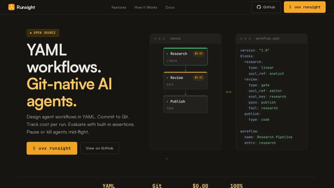Image resolution: width=334 pixels, height=188 pixels.
Task: Open the Features nav item
Action: click(x=119, y=7)
